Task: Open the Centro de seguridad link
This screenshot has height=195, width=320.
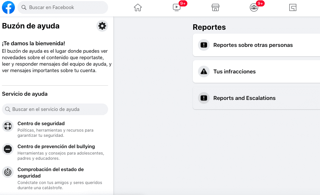Action: coord(41,124)
